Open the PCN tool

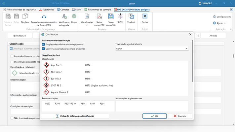click(x=120, y=16)
